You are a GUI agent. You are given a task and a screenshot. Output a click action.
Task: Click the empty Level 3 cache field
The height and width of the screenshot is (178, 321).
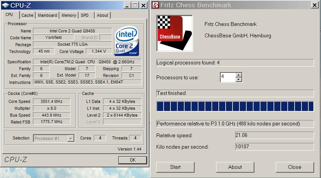[x=122, y=122]
